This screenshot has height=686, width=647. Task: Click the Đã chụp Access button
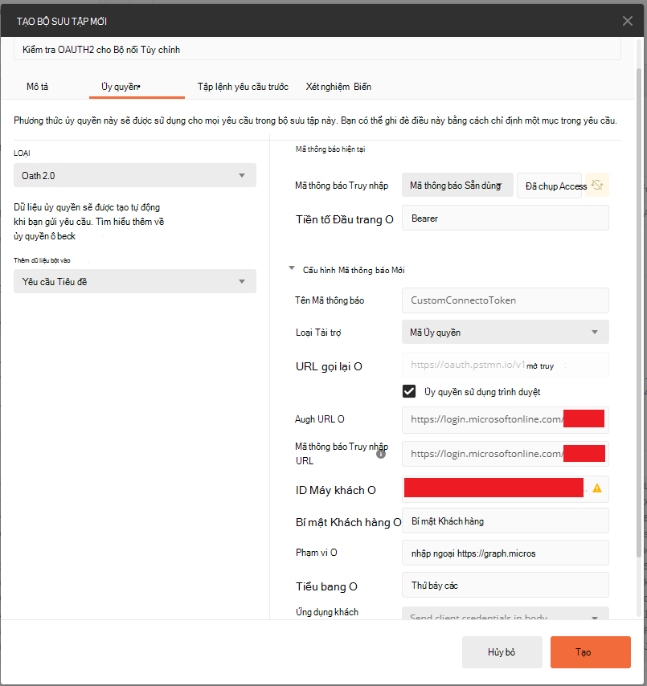[550, 186]
